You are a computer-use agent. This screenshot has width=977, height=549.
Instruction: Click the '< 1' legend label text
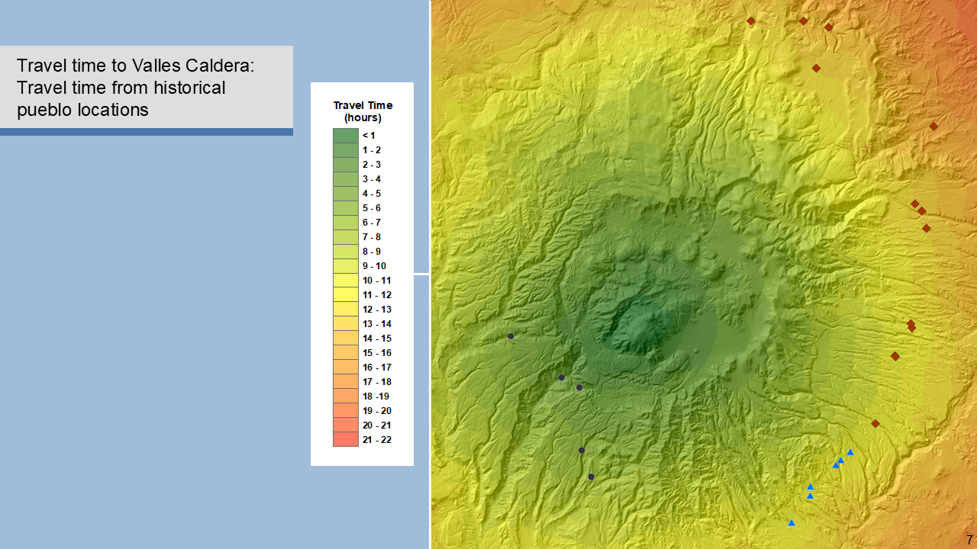[369, 136]
